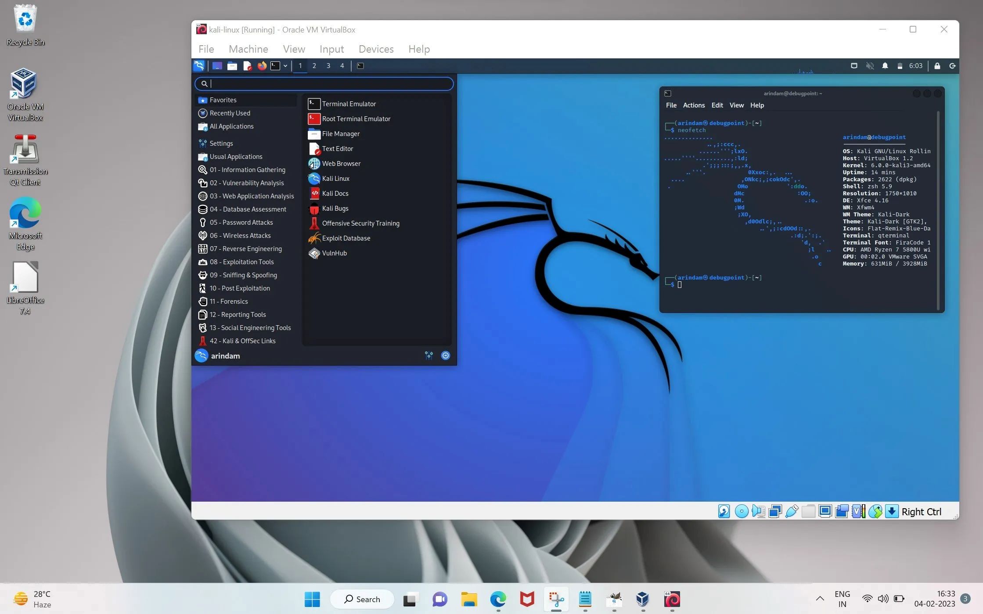The width and height of the screenshot is (983, 614).
Task: Expand hidden icons in the Windows taskbar
Action: point(820,599)
